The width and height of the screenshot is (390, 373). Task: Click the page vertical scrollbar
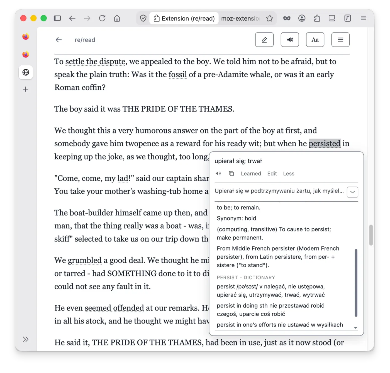(371, 235)
